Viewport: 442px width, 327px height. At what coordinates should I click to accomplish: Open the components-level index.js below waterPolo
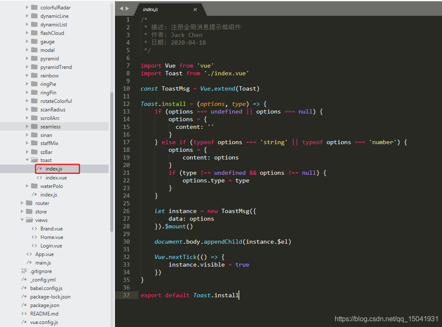point(49,194)
